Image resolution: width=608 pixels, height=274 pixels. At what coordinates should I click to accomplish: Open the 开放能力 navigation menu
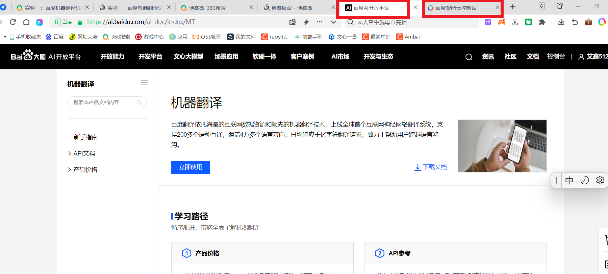[x=112, y=56]
